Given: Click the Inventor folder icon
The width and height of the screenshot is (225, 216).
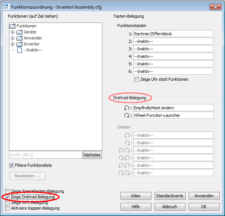Looking at the screenshot, I should [20, 44].
